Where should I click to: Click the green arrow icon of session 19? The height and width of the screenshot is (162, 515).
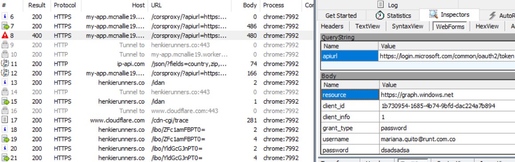point(5,139)
